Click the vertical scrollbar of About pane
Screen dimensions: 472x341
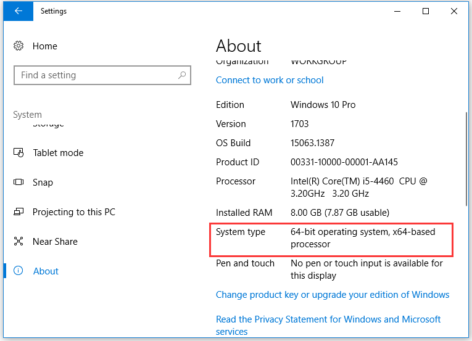coord(466,159)
